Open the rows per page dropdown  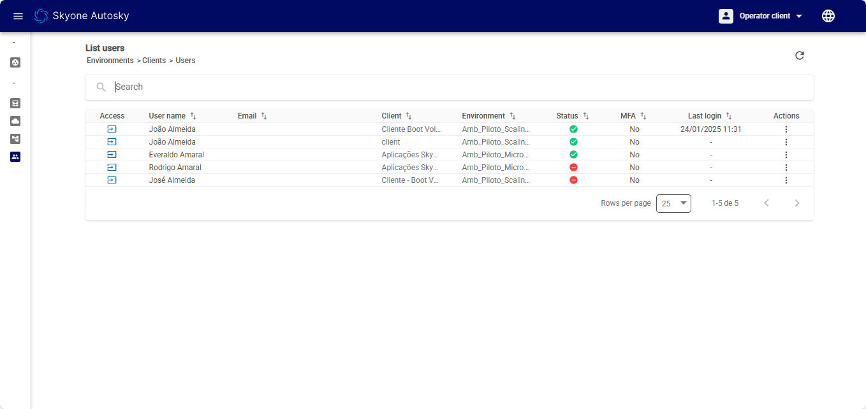point(673,203)
